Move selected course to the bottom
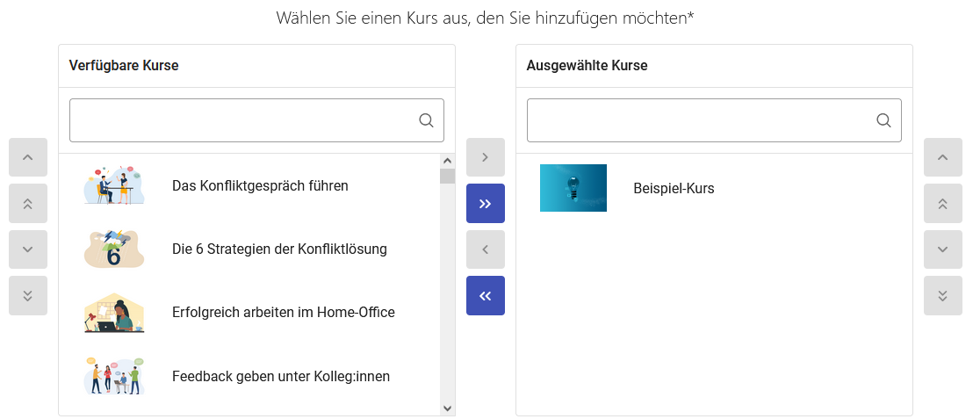The width and height of the screenshot is (973, 419). pyautogui.click(x=942, y=296)
